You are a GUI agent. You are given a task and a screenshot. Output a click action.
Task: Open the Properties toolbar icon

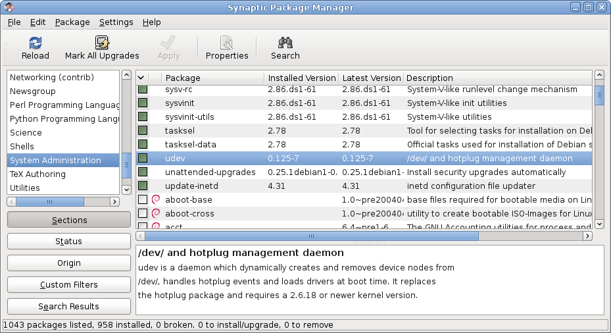[227, 43]
